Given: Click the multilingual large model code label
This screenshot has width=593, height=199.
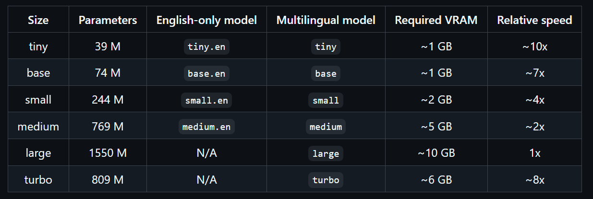Looking at the screenshot, I should 326,153.
